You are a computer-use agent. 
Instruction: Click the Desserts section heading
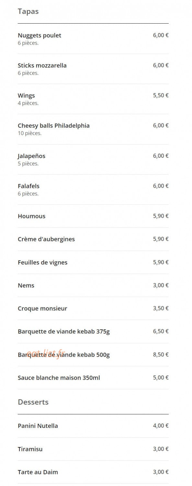33,402
